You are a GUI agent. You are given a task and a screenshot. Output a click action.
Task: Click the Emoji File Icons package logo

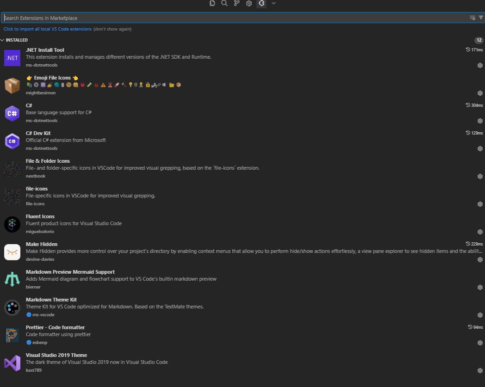pyautogui.click(x=12, y=86)
